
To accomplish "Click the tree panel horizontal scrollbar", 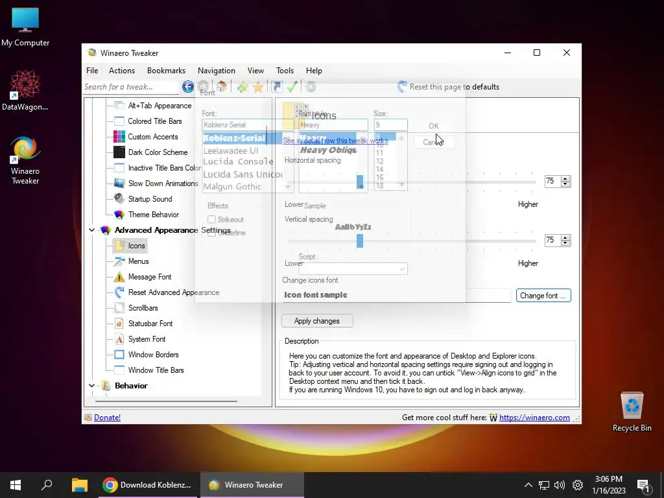I will click(x=166, y=401).
